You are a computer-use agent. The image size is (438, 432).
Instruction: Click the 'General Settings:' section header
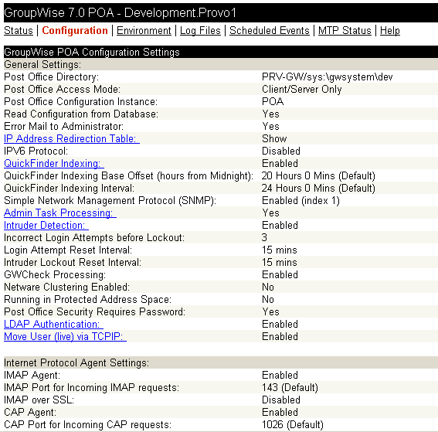pyautogui.click(x=42, y=65)
